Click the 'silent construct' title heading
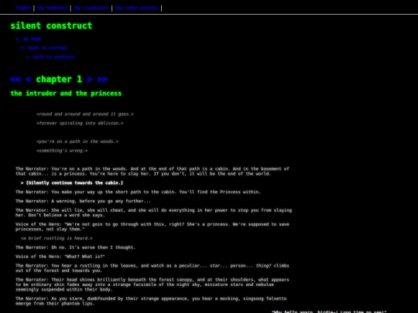 51,26
